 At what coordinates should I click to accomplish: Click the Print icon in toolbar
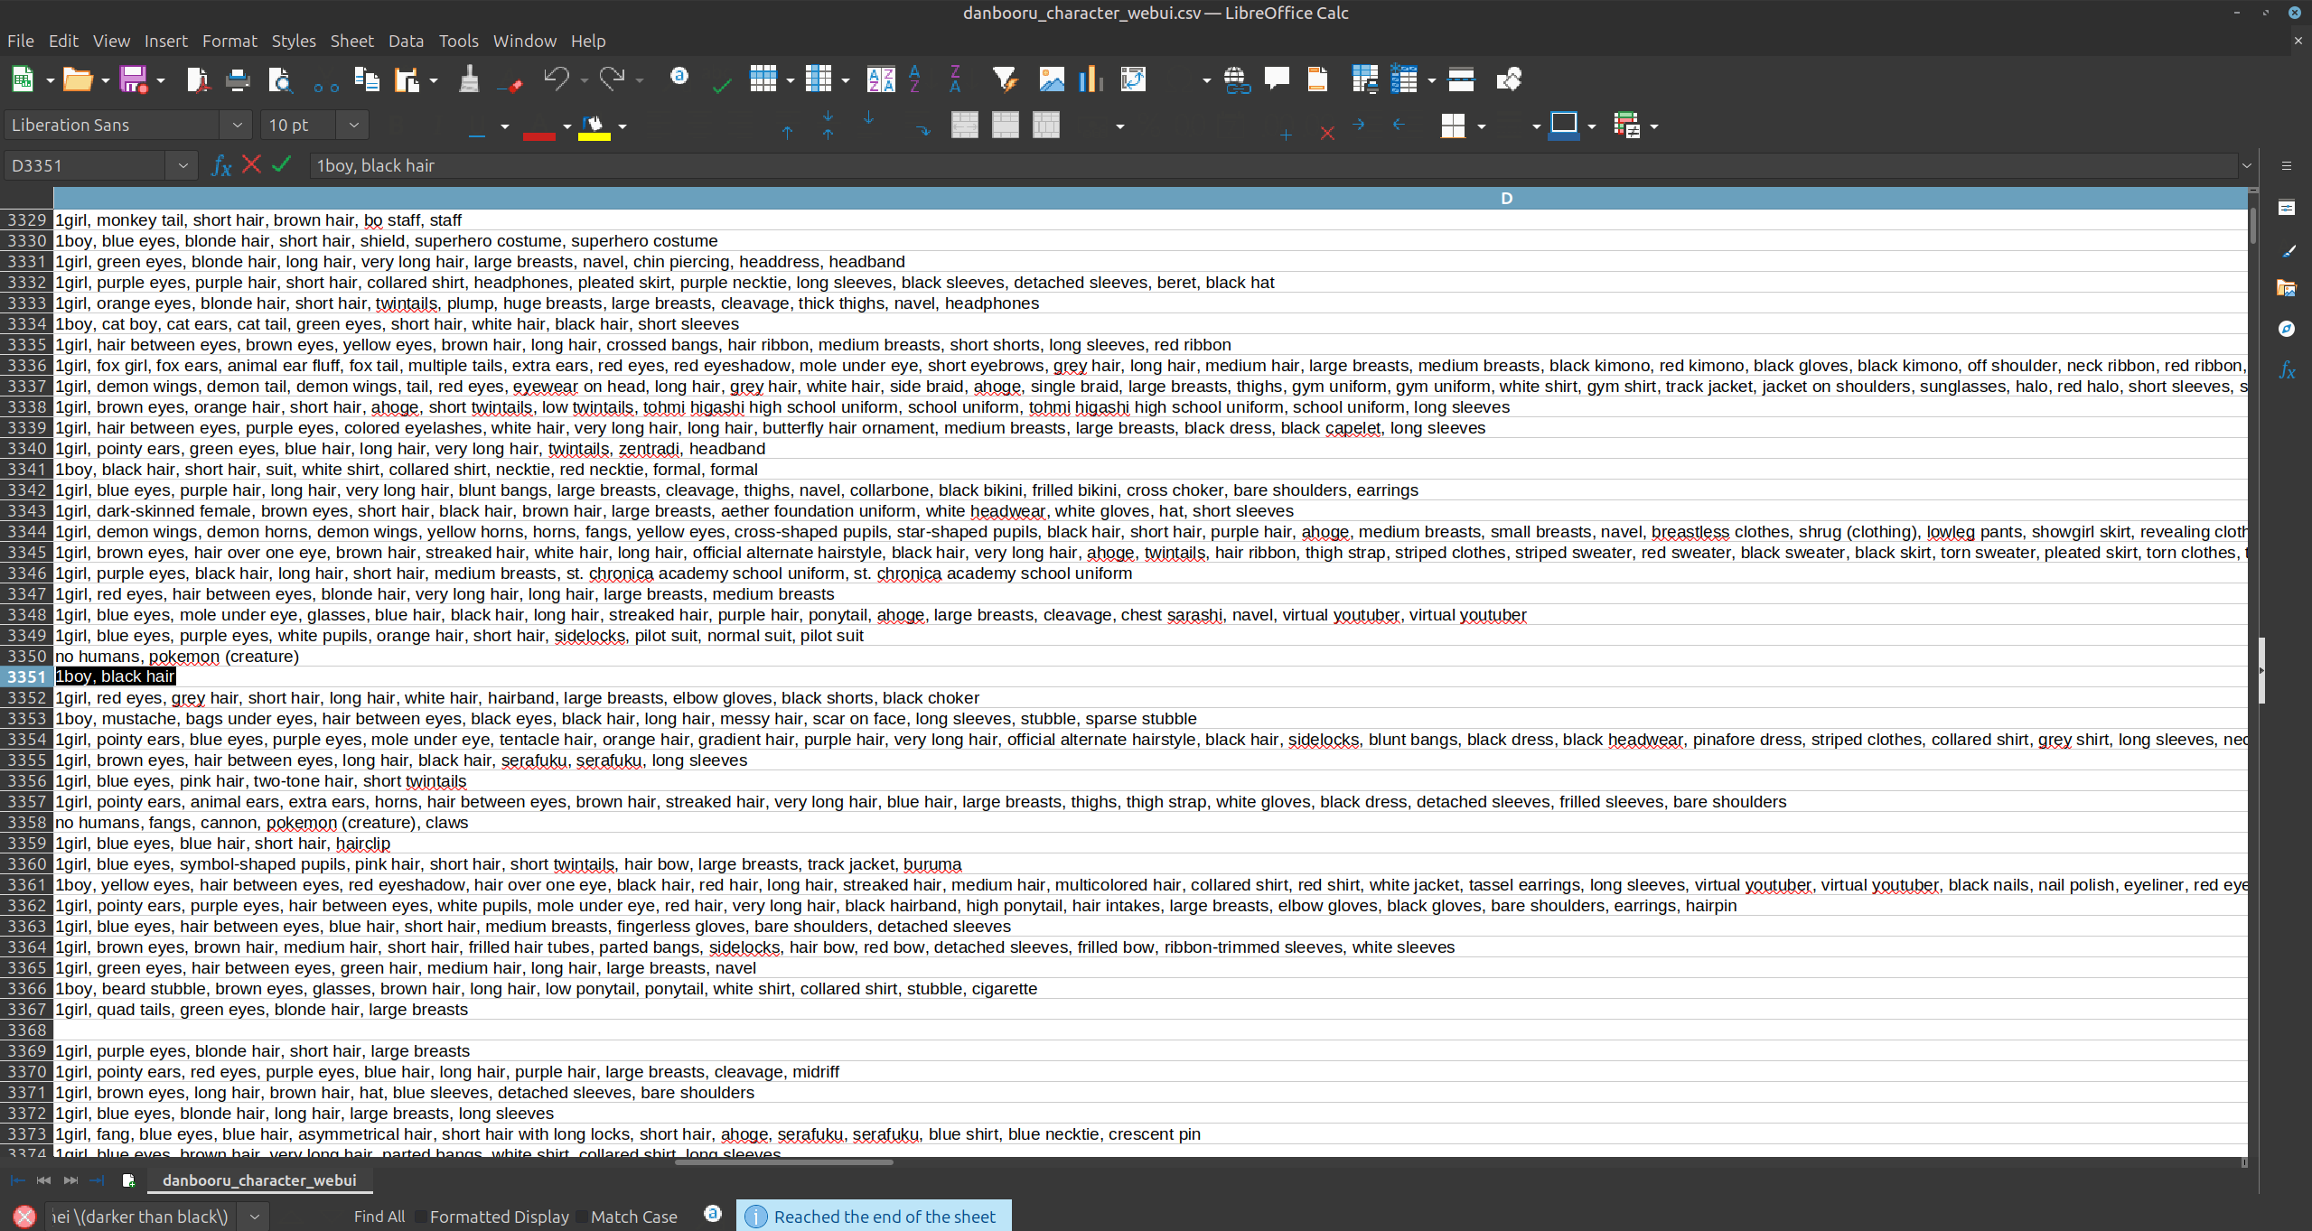coord(237,80)
